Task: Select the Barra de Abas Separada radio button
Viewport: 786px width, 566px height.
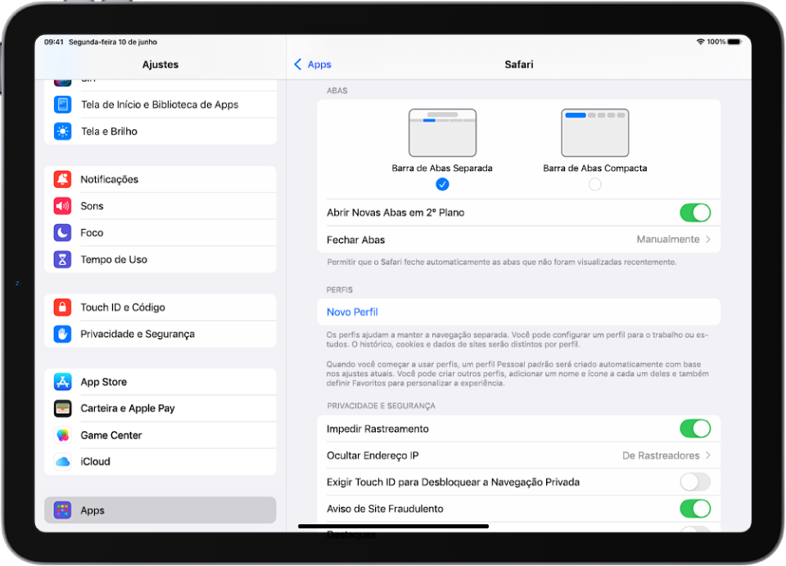Action: pos(442,184)
